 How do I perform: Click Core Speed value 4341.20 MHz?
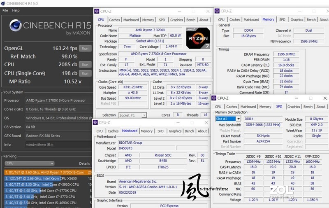click(133, 87)
